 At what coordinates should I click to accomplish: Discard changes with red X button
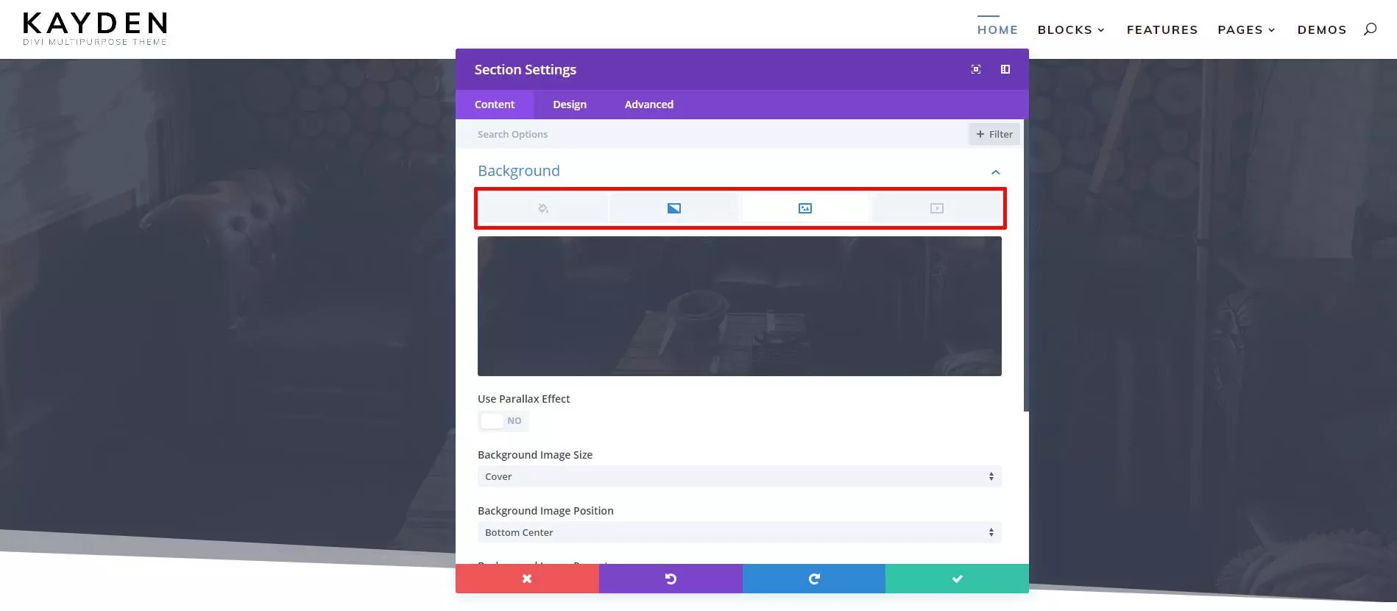click(x=527, y=579)
